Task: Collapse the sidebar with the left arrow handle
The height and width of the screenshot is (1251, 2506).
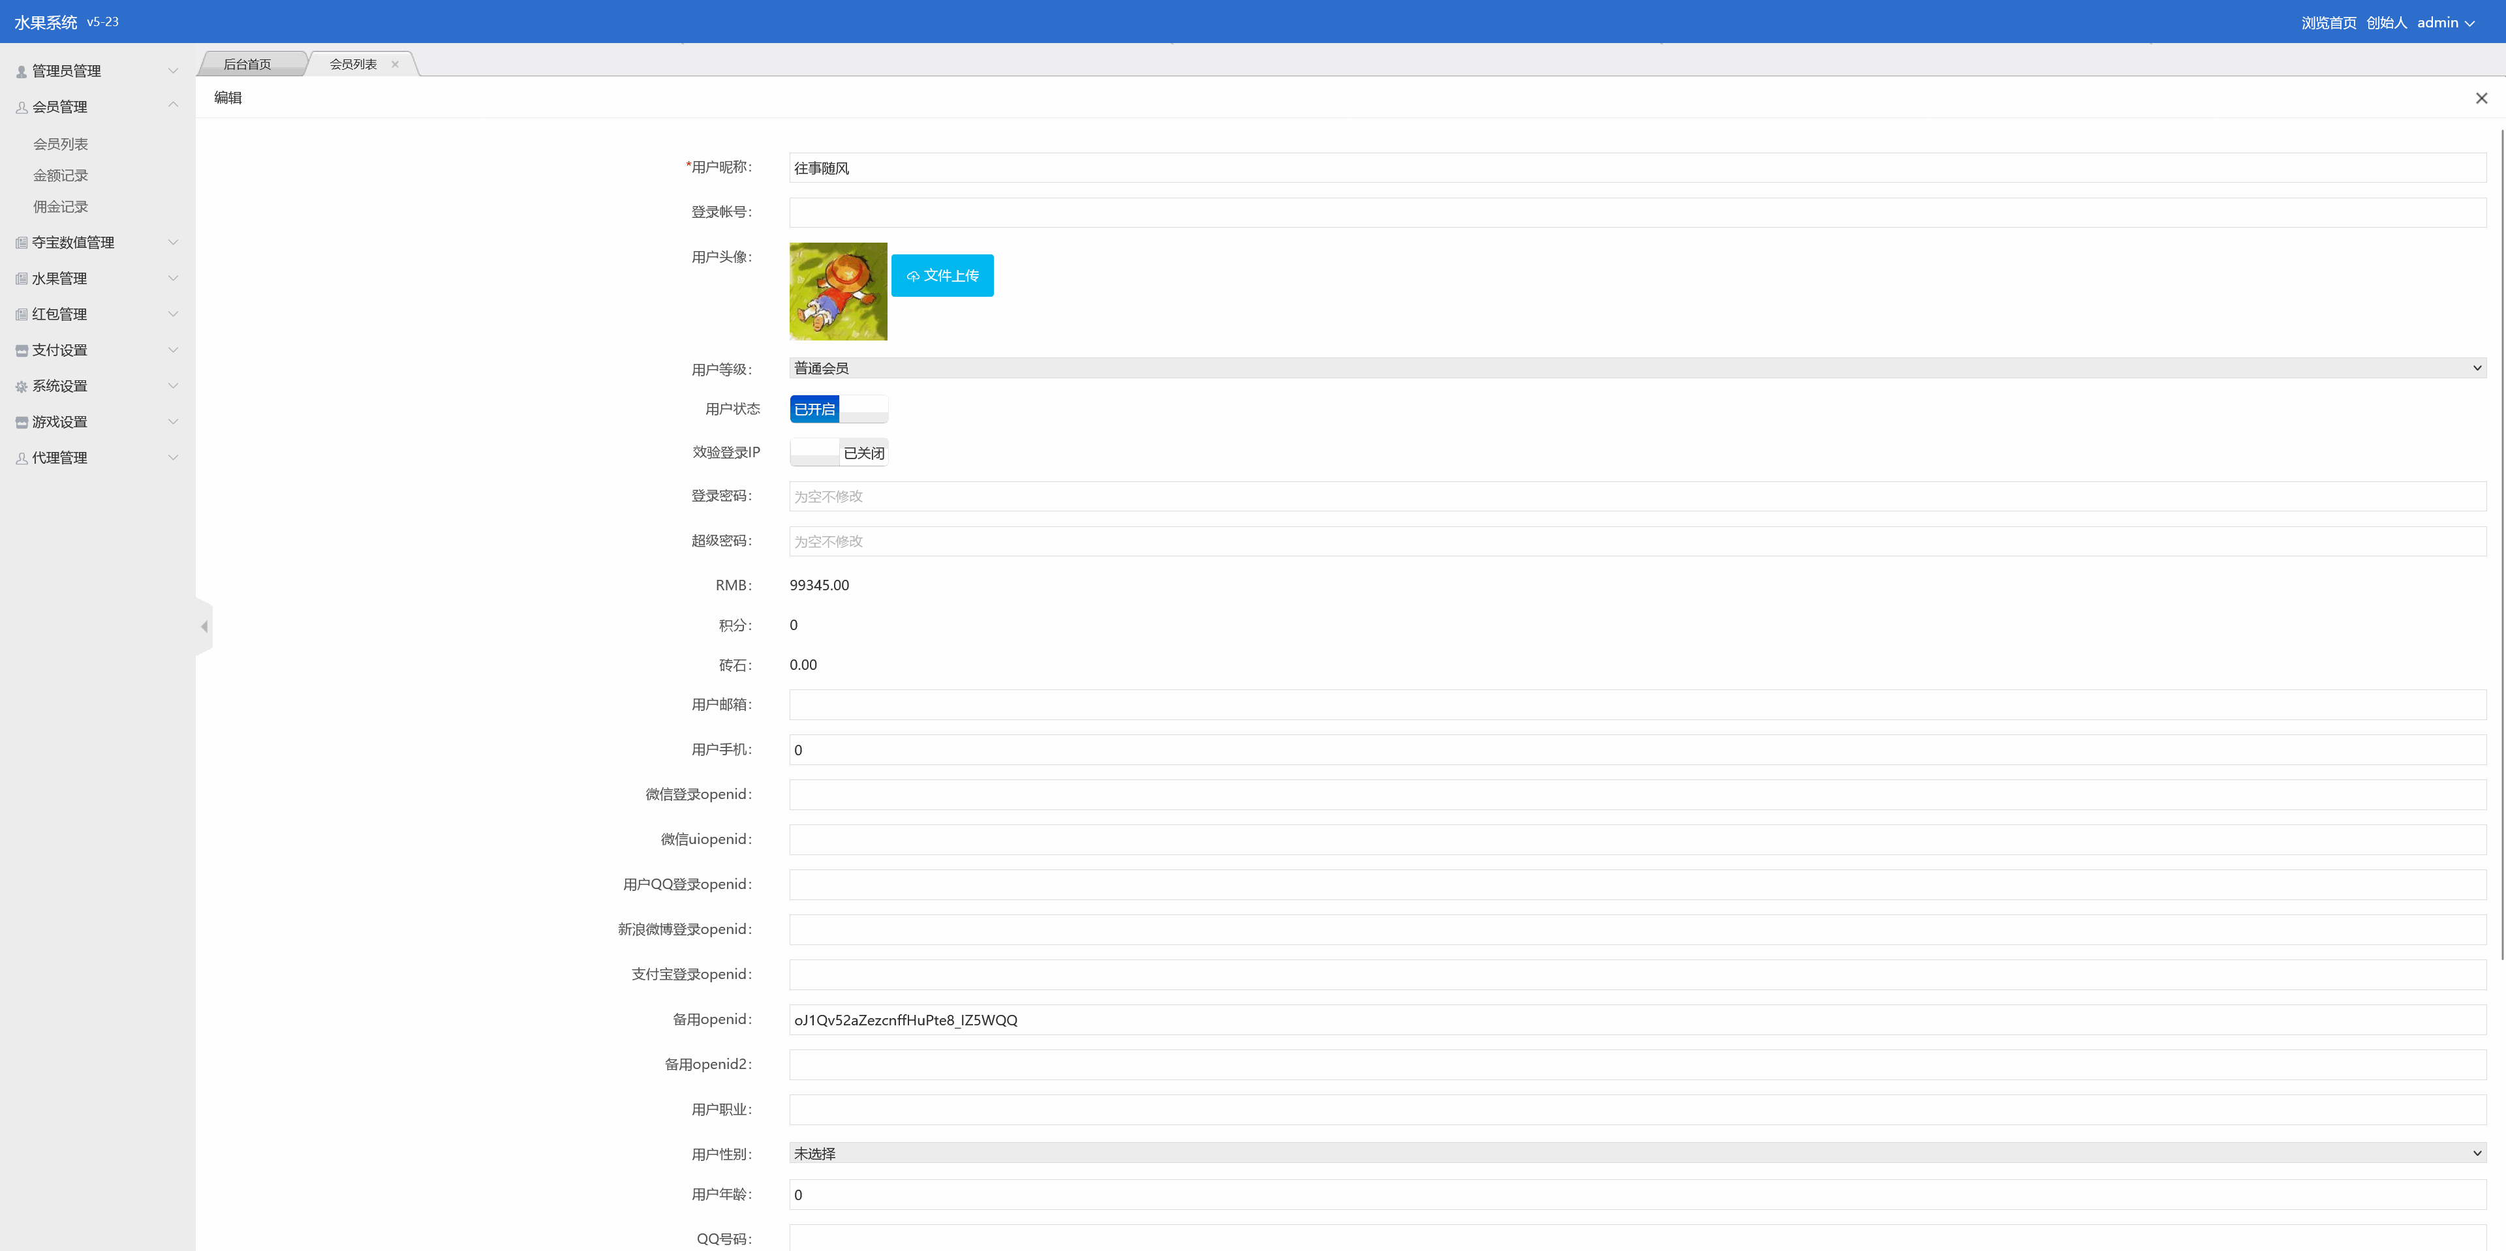Action: pos(204,627)
